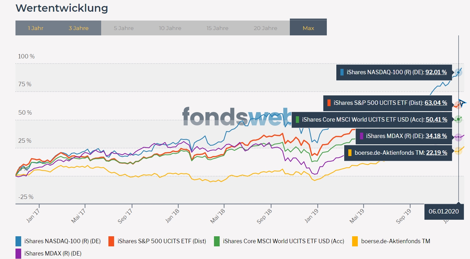Click the -25 % axis label
This screenshot has height=259, width=470.
pos(26,197)
